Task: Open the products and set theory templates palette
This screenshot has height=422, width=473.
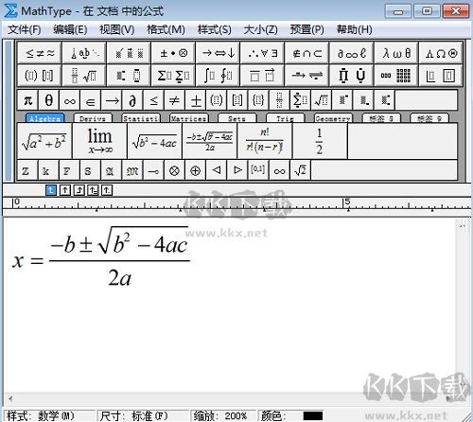Action: tap(352, 75)
